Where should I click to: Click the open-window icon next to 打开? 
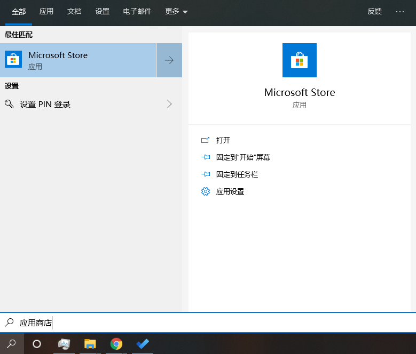(205, 140)
